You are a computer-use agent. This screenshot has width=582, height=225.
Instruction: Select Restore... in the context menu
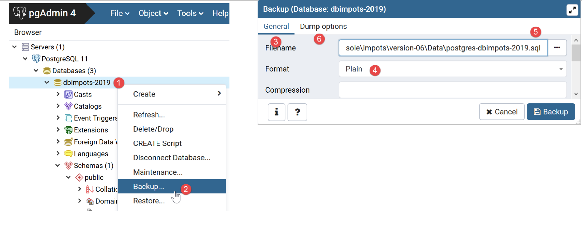coord(149,201)
